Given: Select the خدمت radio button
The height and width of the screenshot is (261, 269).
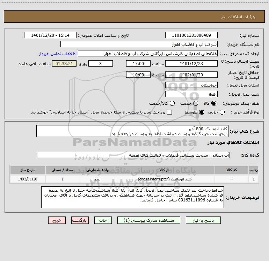Looking at the screenshot, I should pos(196,103).
